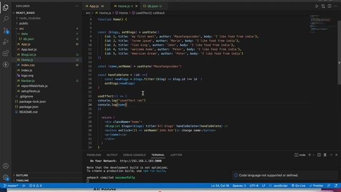Image resolution: width=341 pixels, height=192 pixels.
Task: Click the code minimap preview
Action: (x=323, y=24)
